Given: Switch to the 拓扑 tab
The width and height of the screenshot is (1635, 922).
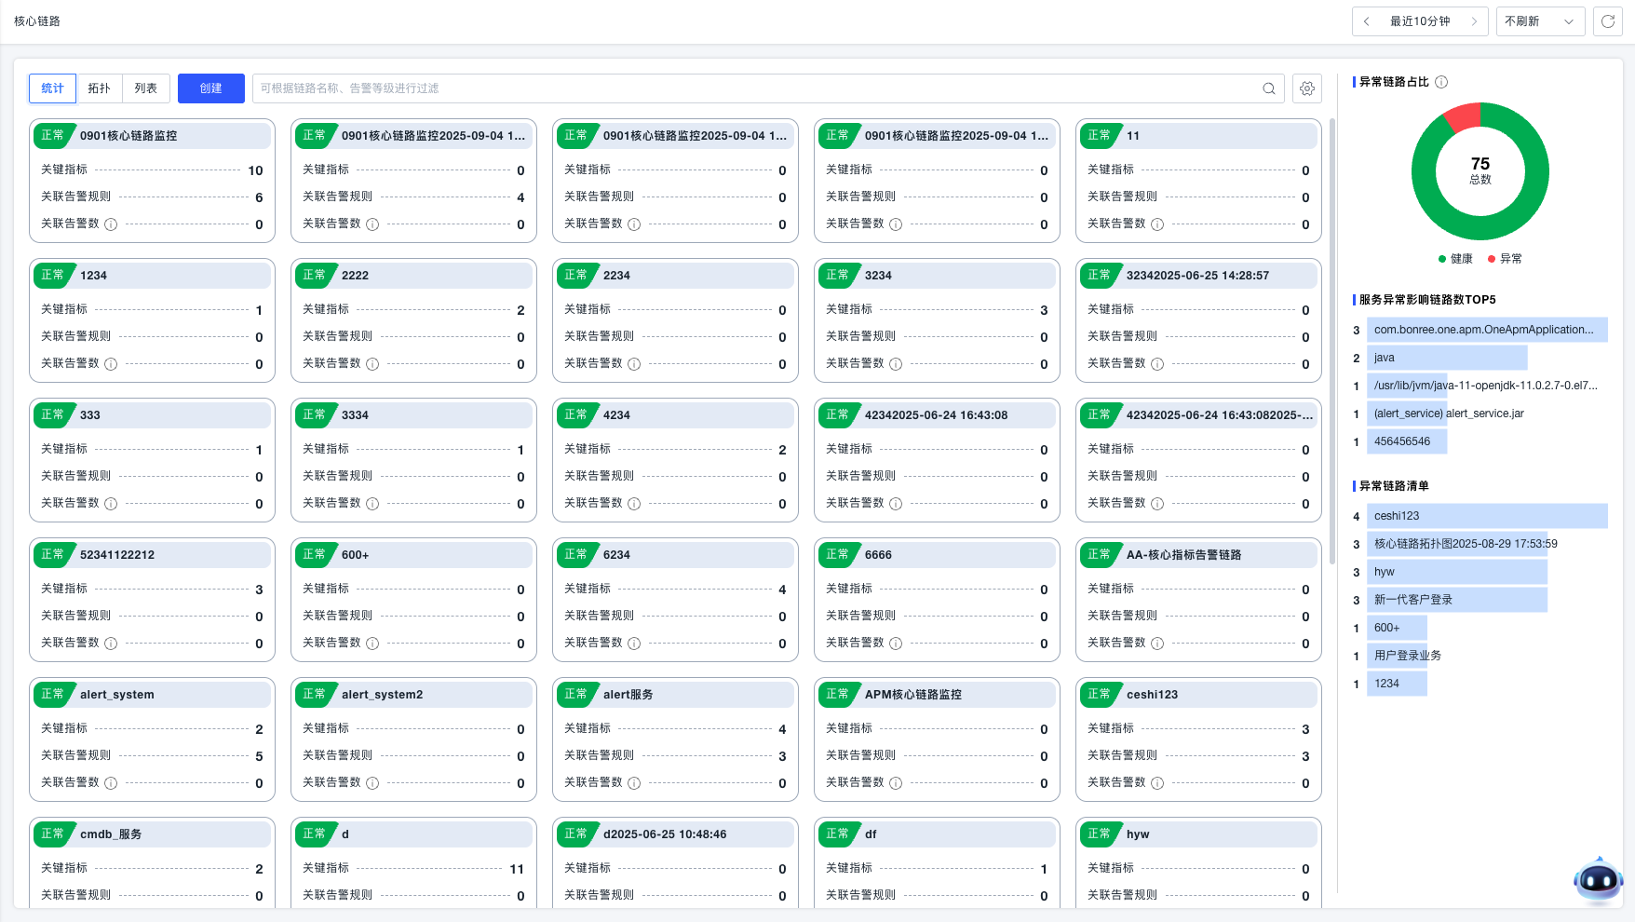Looking at the screenshot, I should pos(100,88).
